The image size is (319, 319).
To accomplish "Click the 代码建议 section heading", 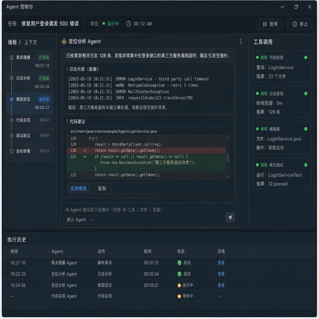I will [x=77, y=122].
